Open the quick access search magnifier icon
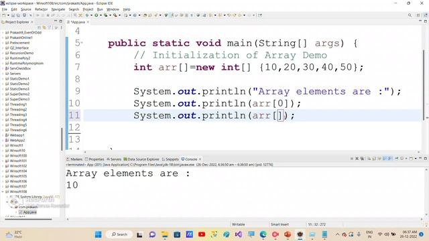 pos(410,15)
